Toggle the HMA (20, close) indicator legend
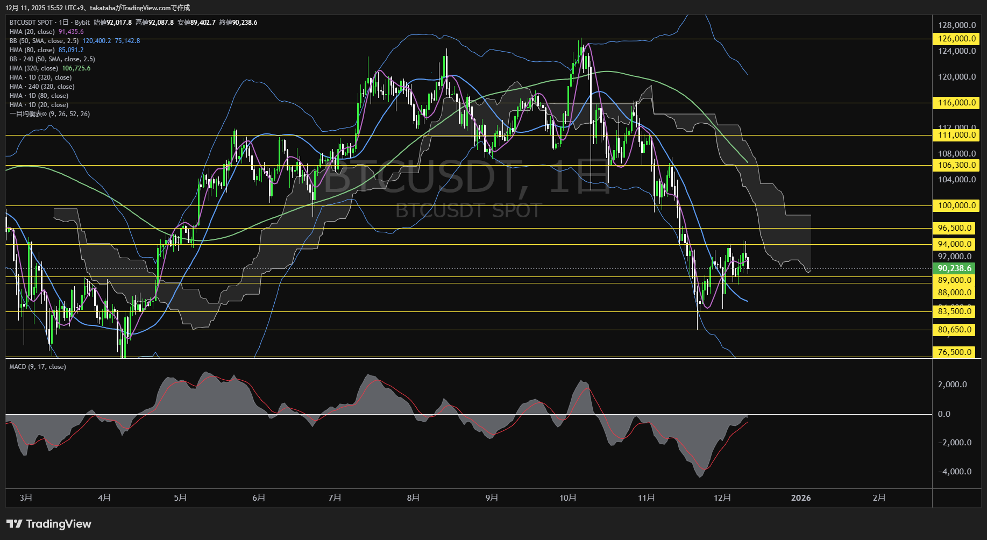Screen dimensions: 987x540 32,32
